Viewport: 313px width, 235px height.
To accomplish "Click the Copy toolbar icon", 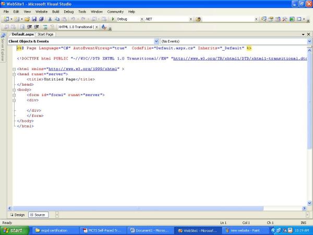I will click(57, 19).
